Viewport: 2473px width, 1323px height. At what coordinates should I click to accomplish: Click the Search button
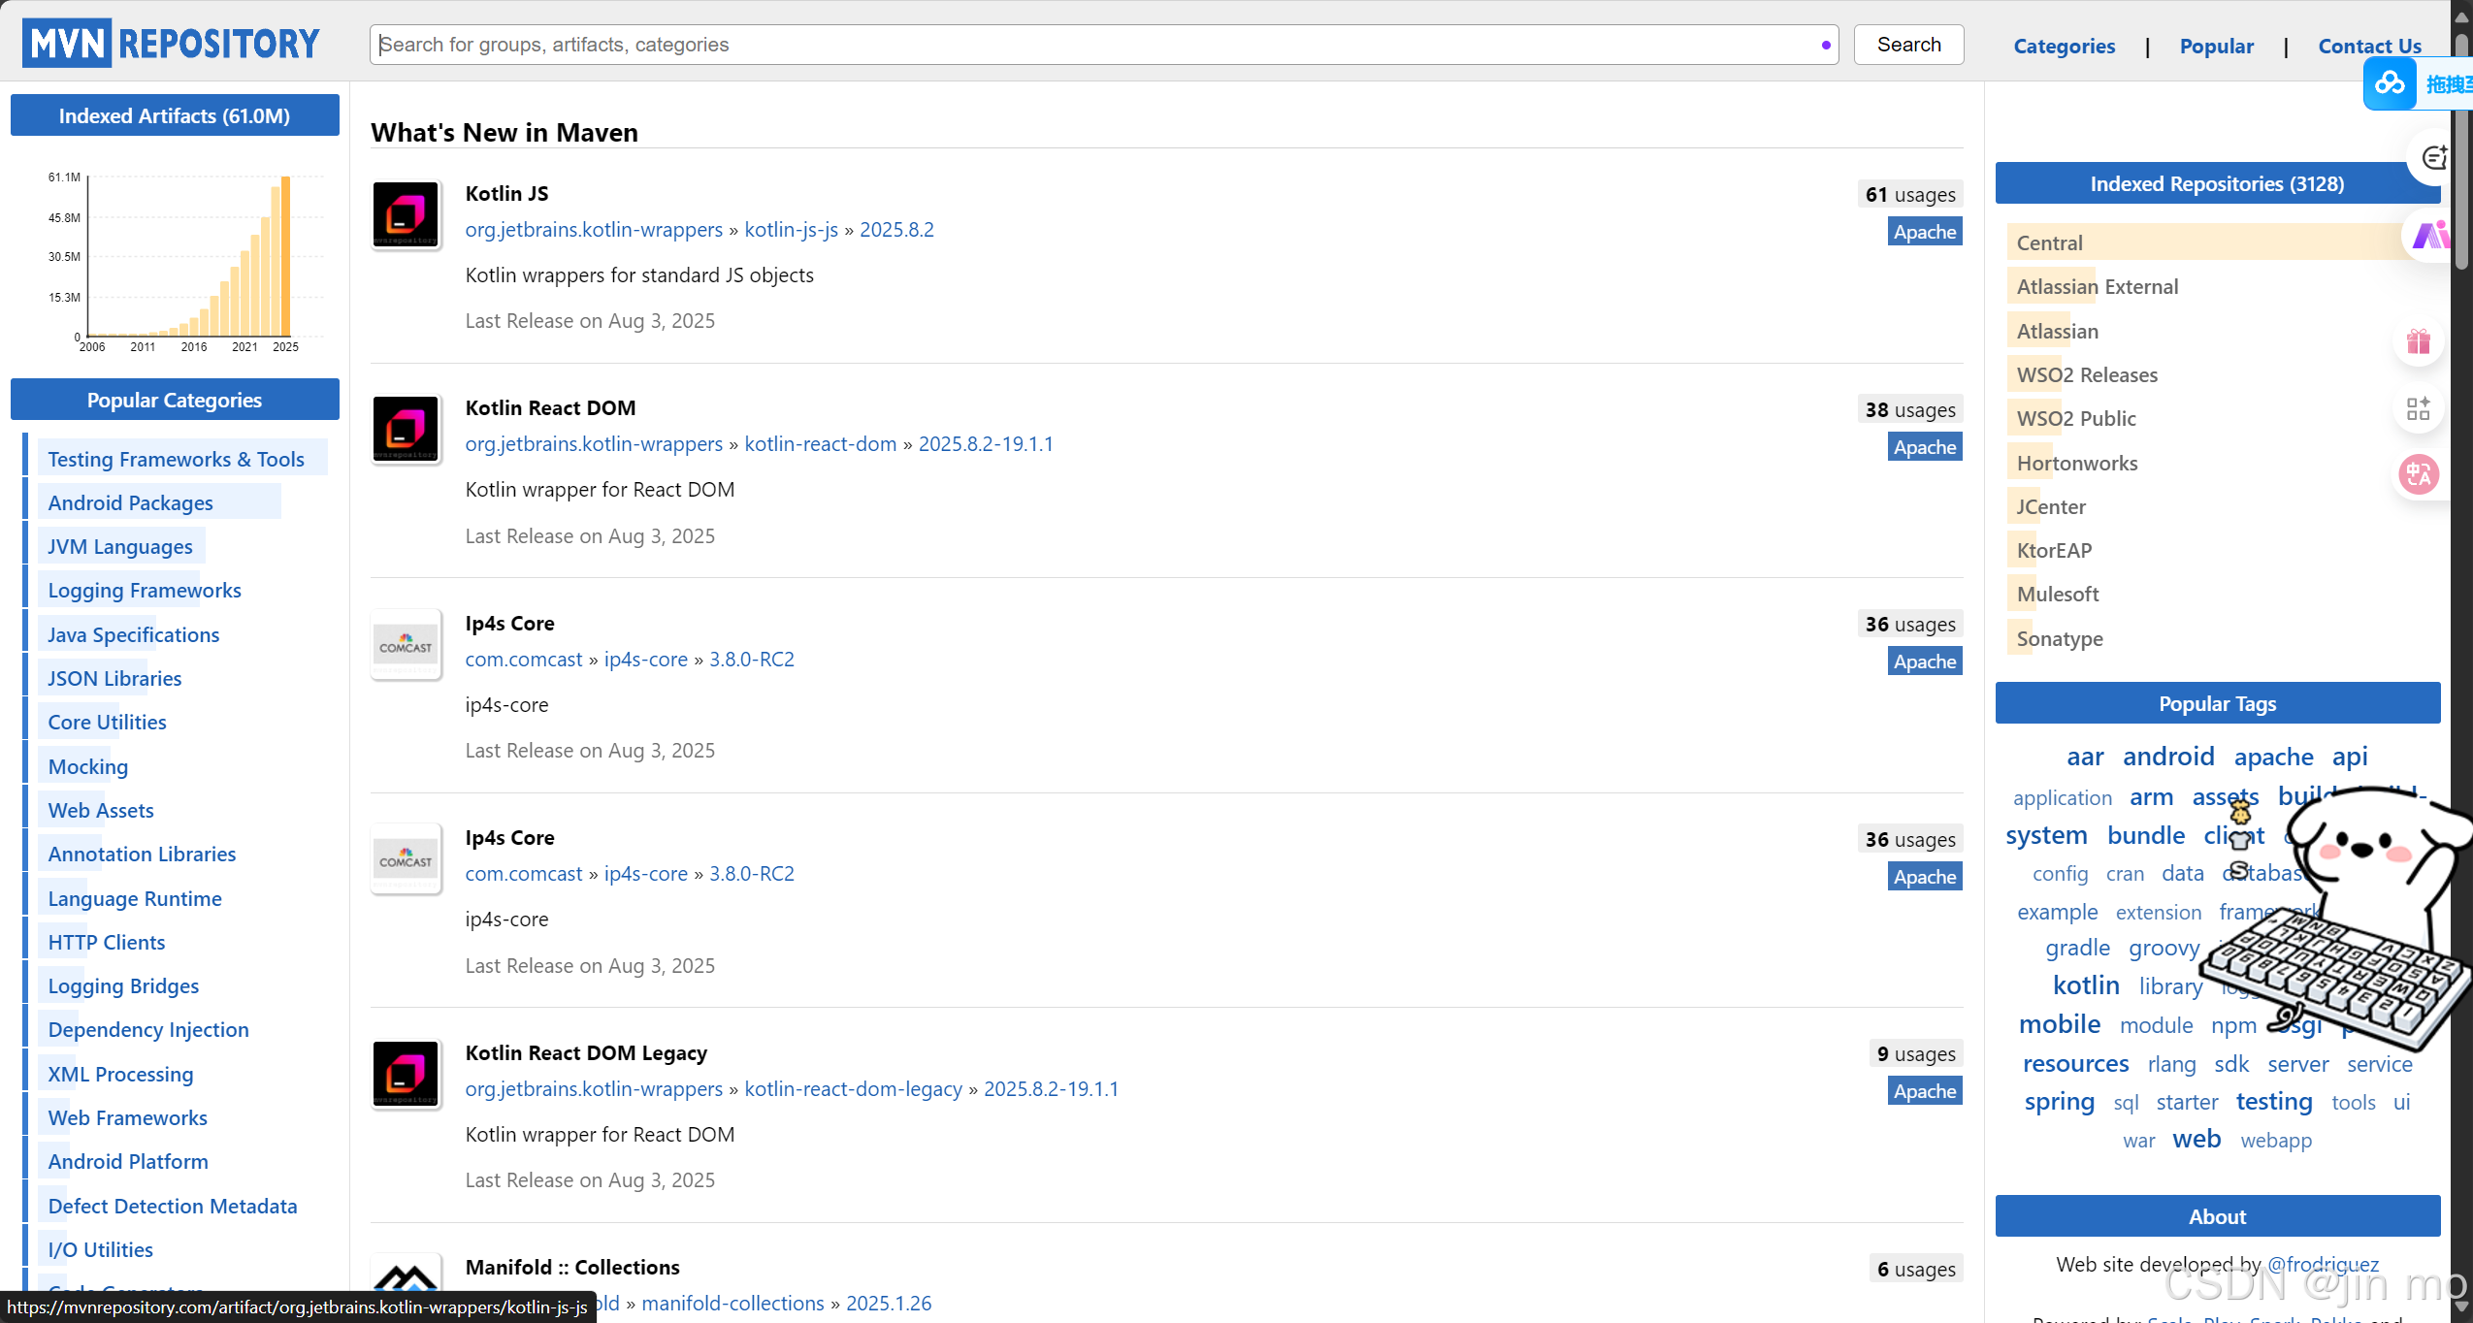click(1908, 45)
